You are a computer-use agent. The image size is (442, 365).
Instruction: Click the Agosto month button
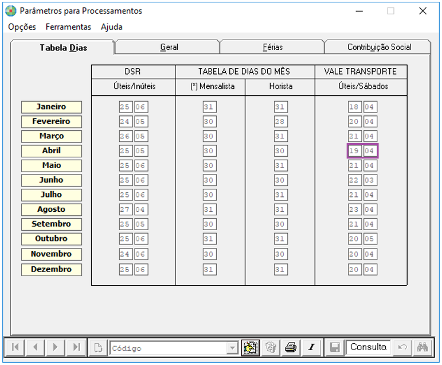[52, 209]
